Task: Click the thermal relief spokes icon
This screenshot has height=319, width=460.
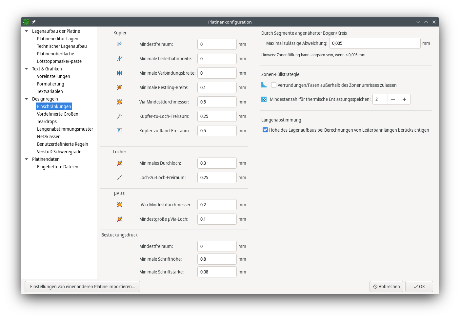Action: (x=264, y=99)
